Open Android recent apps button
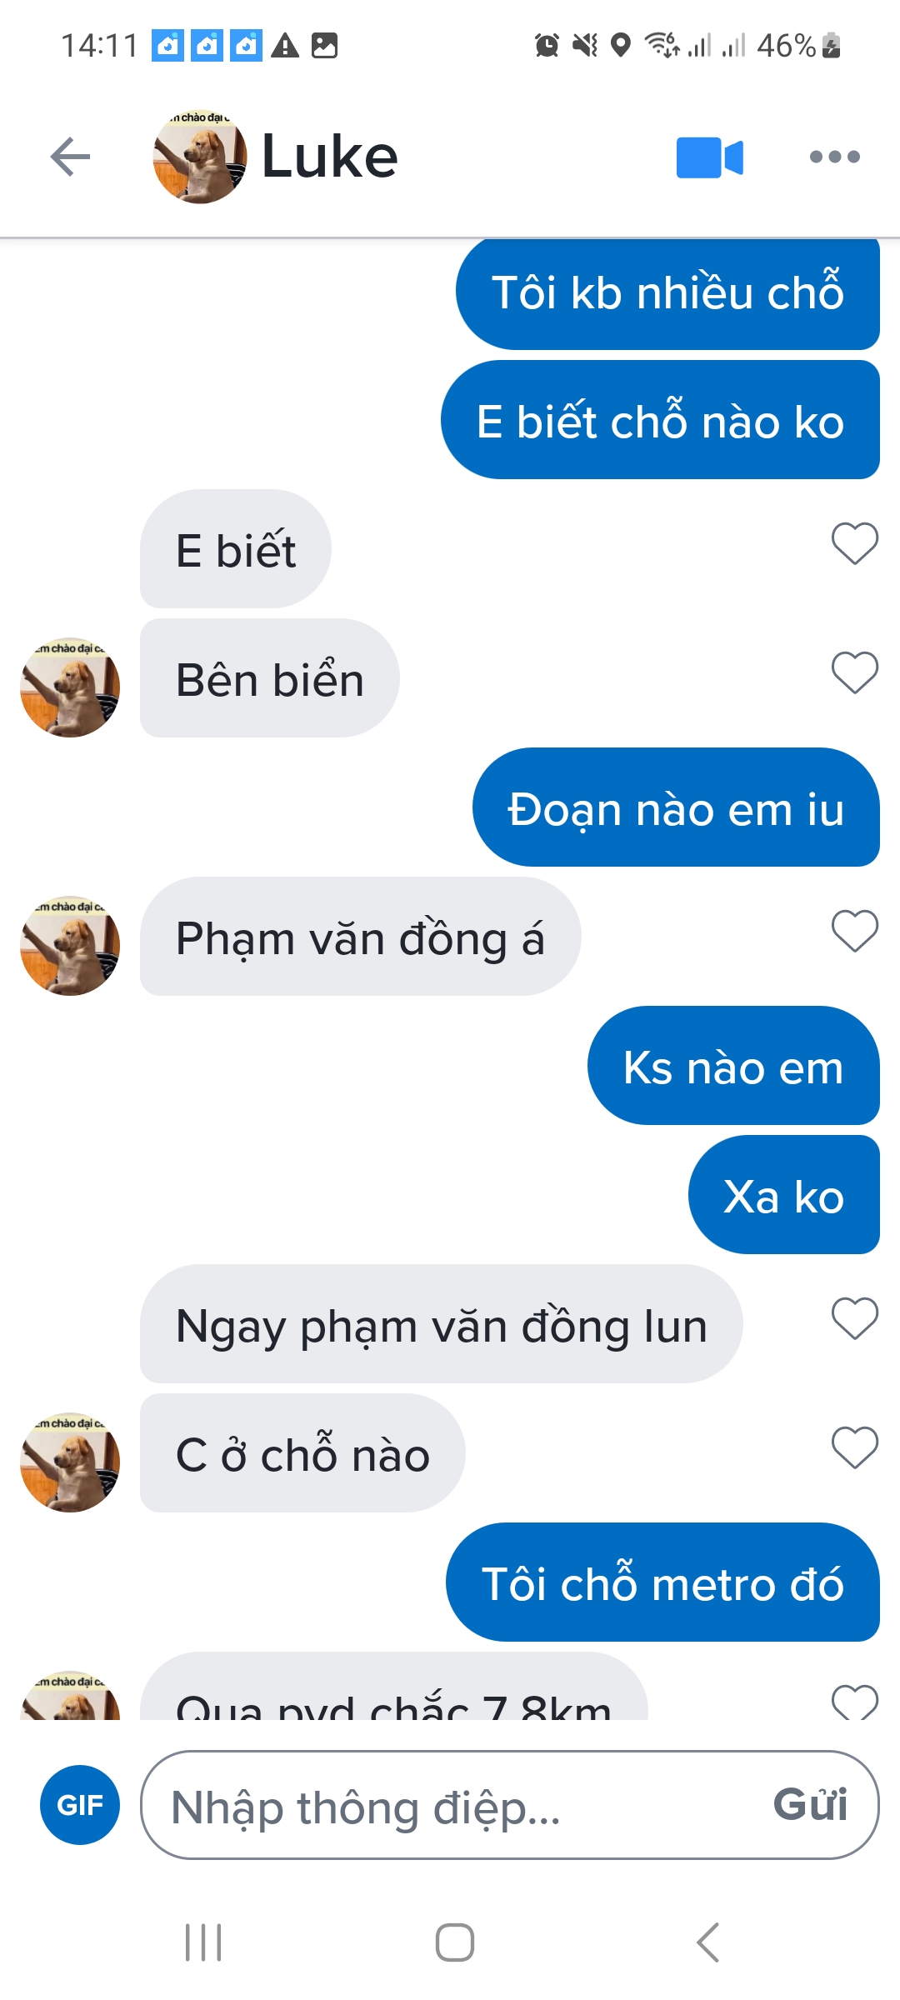 coord(203,1942)
